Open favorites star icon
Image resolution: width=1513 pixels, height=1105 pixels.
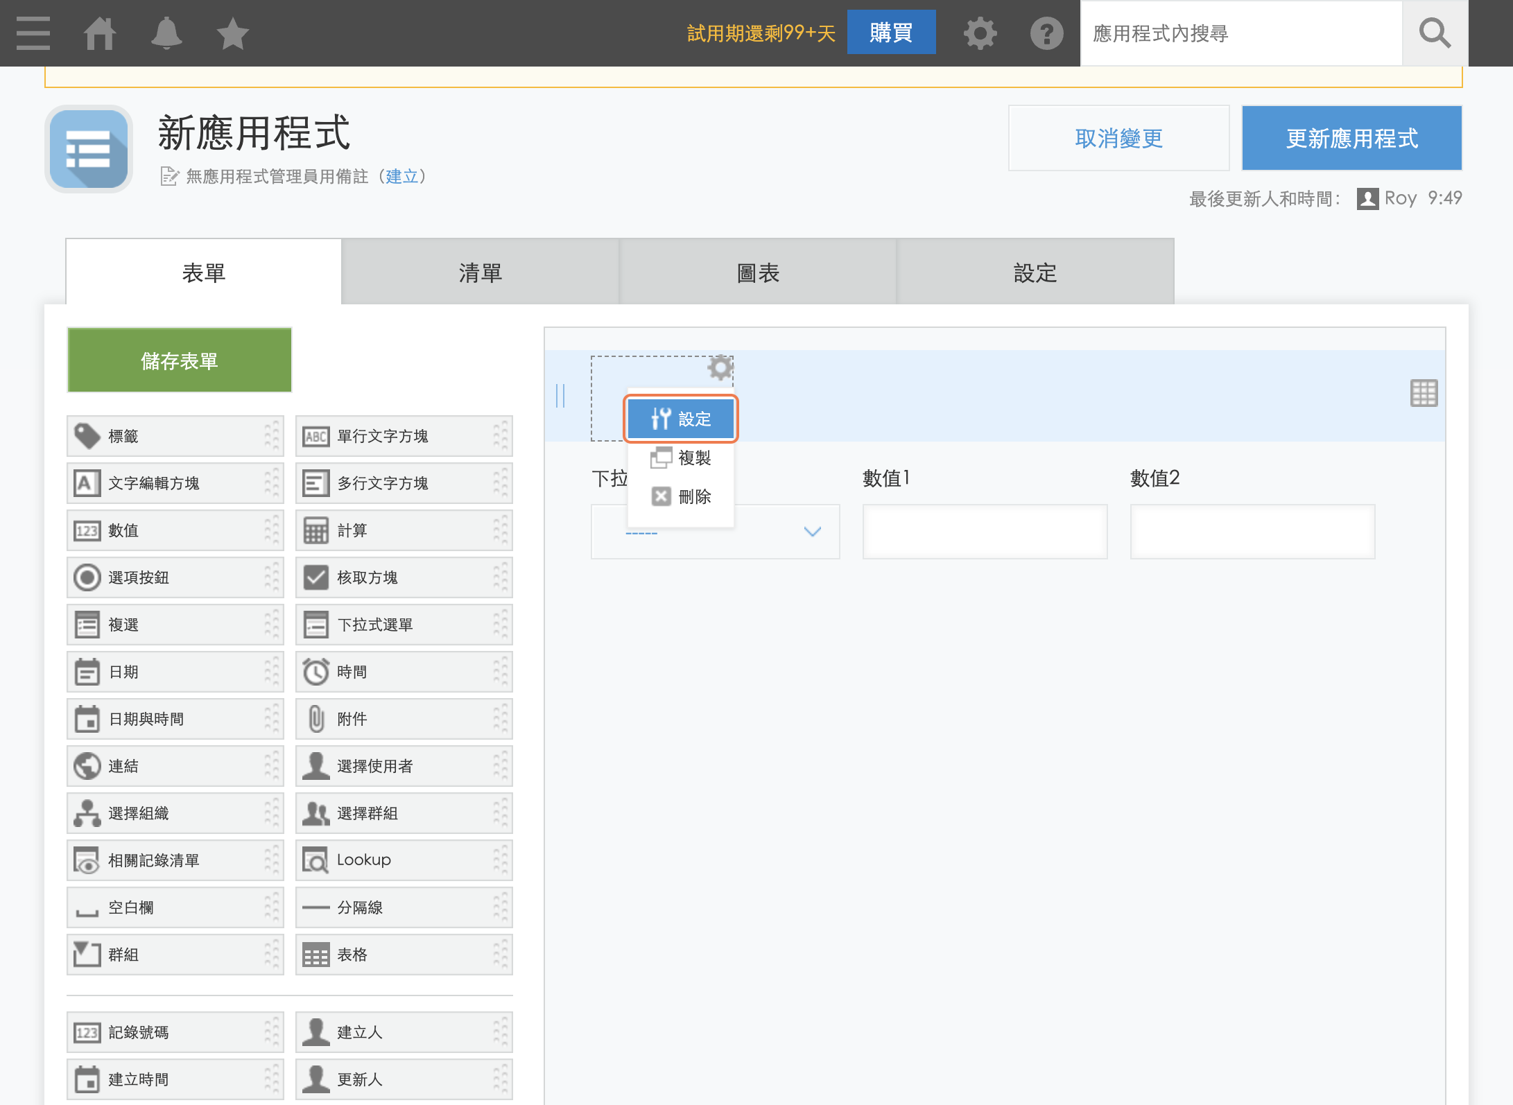point(232,33)
